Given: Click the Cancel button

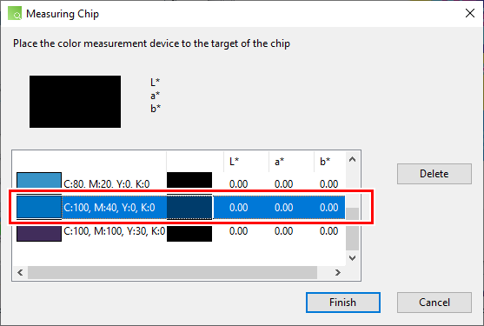Looking at the screenshot, I should tap(434, 303).
